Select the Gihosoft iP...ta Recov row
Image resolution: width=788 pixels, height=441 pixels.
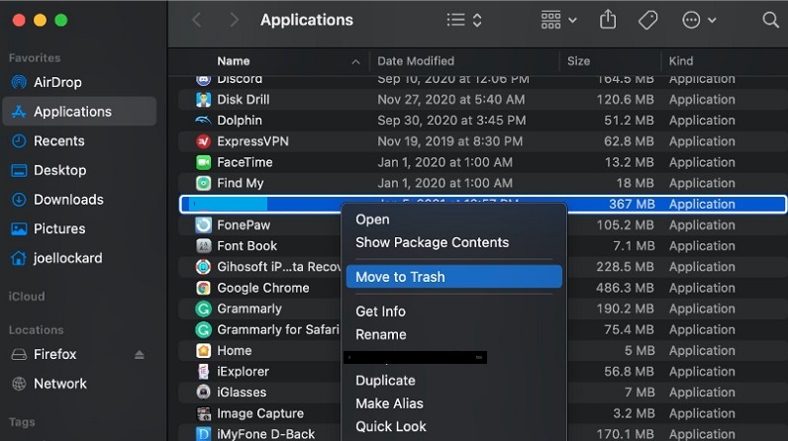[x=482, y=267]
